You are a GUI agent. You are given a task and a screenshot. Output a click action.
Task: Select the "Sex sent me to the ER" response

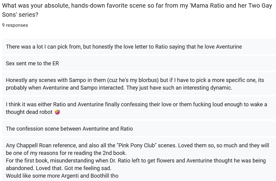(x=32, y=63)
